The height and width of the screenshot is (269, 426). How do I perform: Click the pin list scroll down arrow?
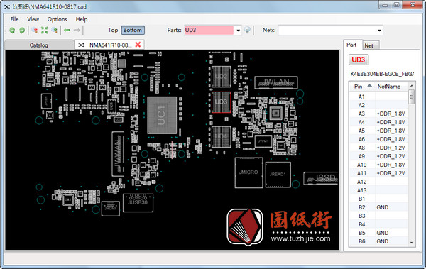coord(412,243)
